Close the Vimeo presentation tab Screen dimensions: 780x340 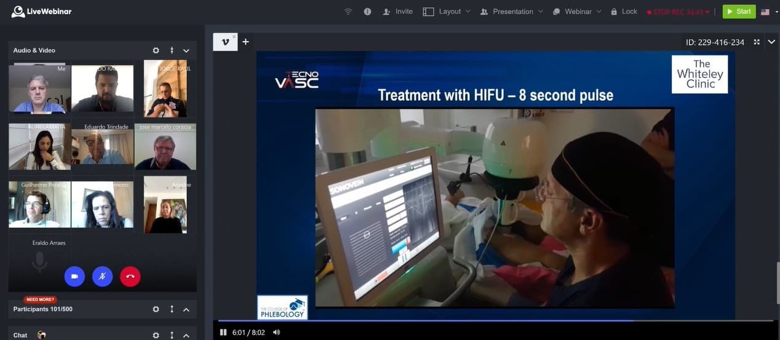[x=234, y=37]
